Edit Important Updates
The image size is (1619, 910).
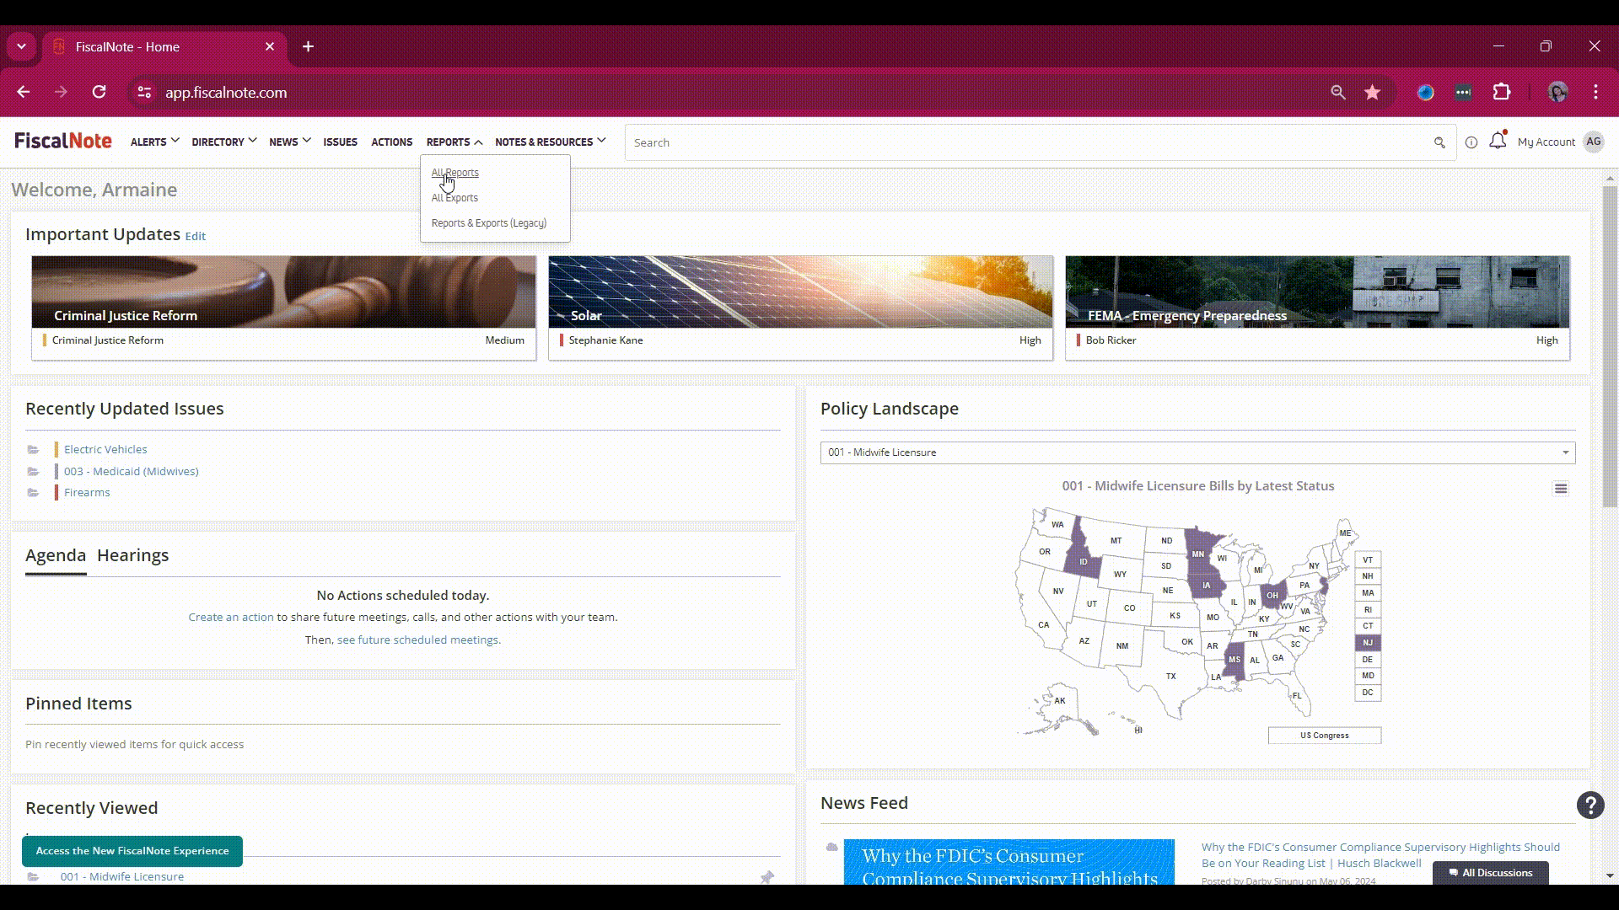195,237
